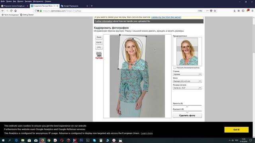The image size is (255, 143).
Task: Bookmark this page with star
Action: pyautogui.click(x=215, y=11)
